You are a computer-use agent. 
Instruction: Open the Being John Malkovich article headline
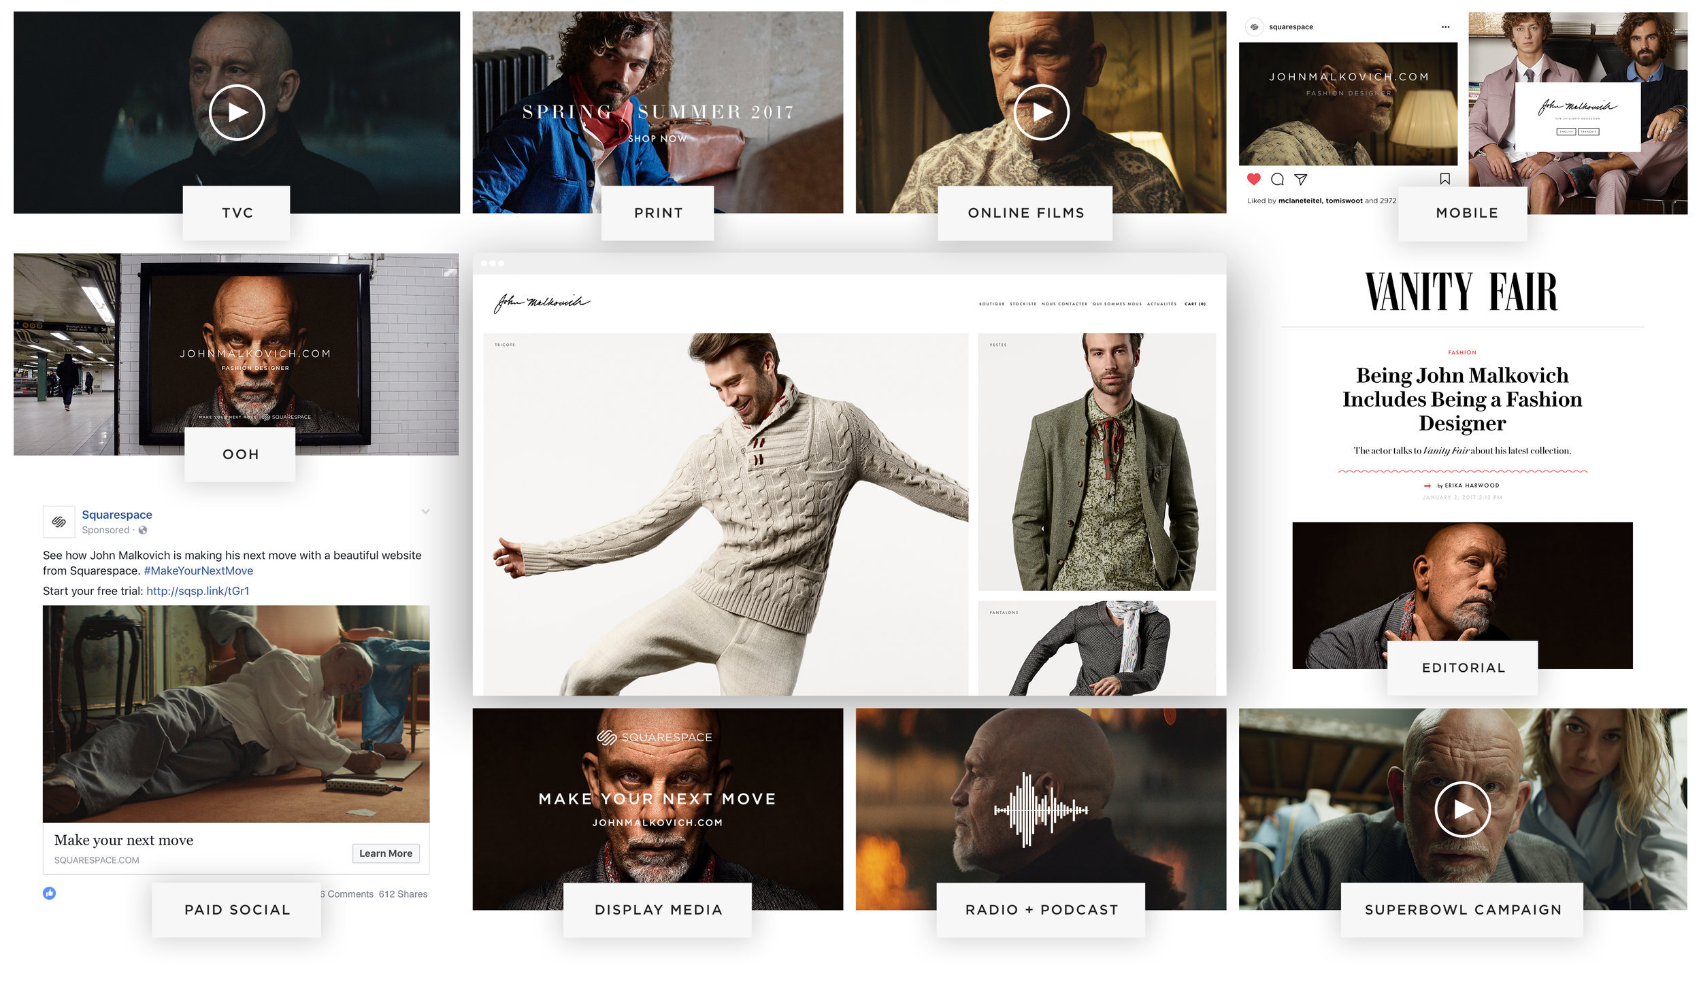1462,399
